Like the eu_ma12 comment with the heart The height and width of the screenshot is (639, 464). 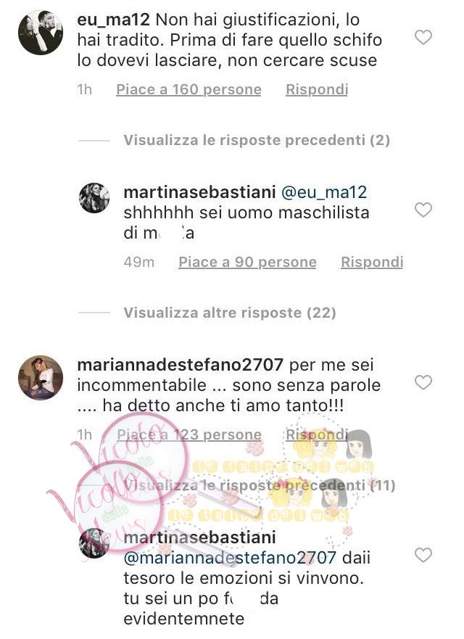423,38
